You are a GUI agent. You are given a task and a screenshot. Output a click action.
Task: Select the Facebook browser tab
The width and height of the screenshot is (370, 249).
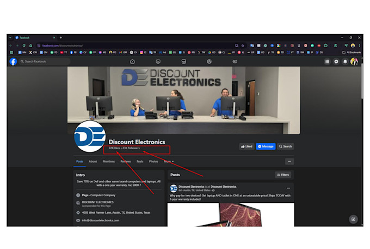tap(35, 37)
